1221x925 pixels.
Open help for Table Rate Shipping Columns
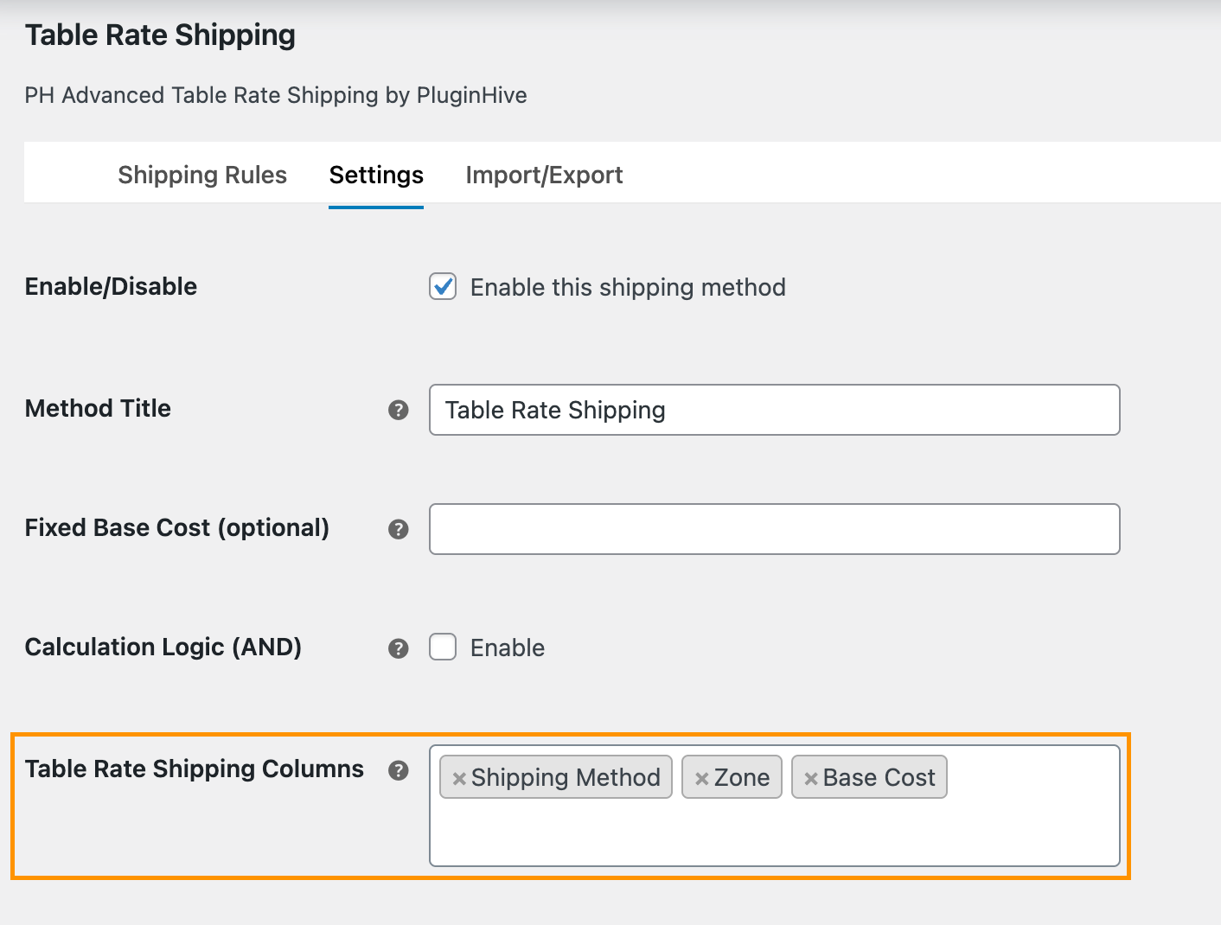(398, 770)
